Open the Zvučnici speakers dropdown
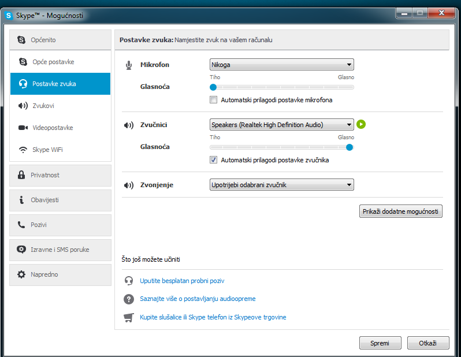Viewport: 461px width, 357px height. [x=281, y=125]
